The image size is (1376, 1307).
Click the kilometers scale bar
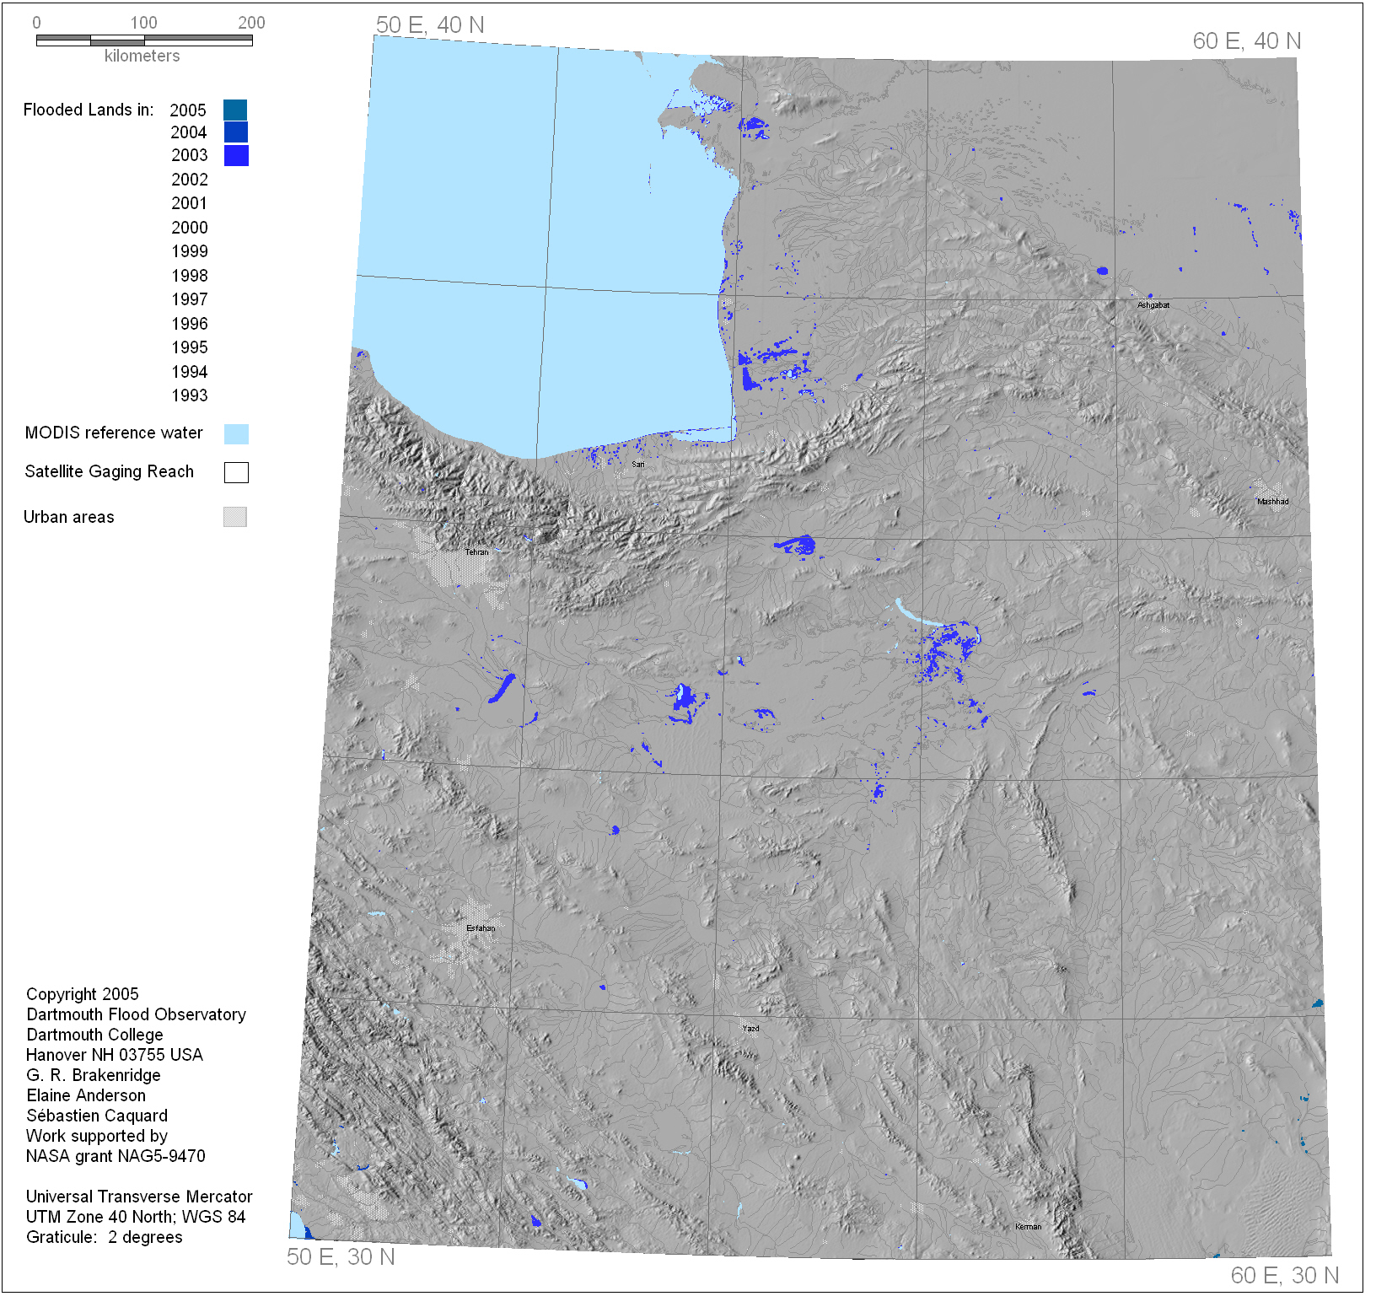(x=144, y=40)
